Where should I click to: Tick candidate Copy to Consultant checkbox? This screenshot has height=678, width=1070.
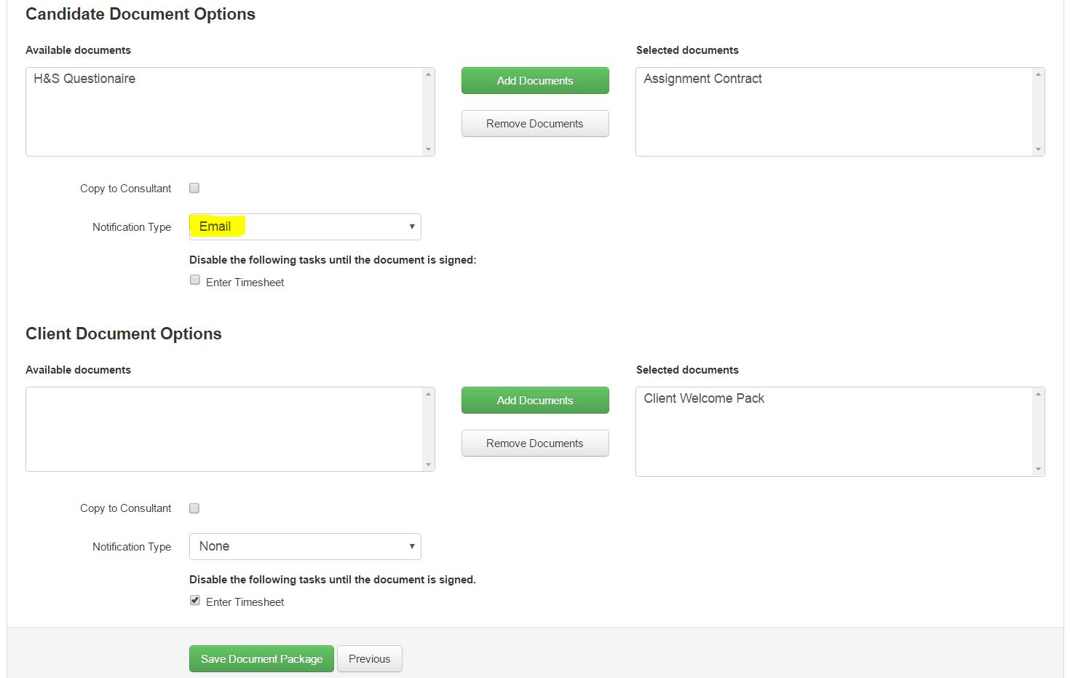[194, 188]
